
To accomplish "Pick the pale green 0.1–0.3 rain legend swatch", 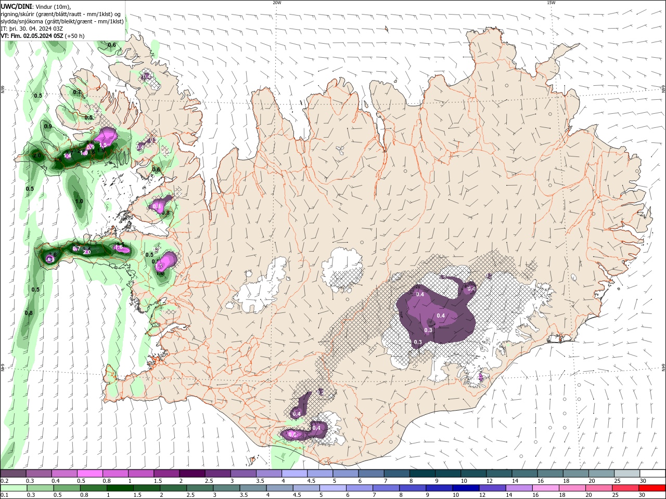I will pos(14,488).
